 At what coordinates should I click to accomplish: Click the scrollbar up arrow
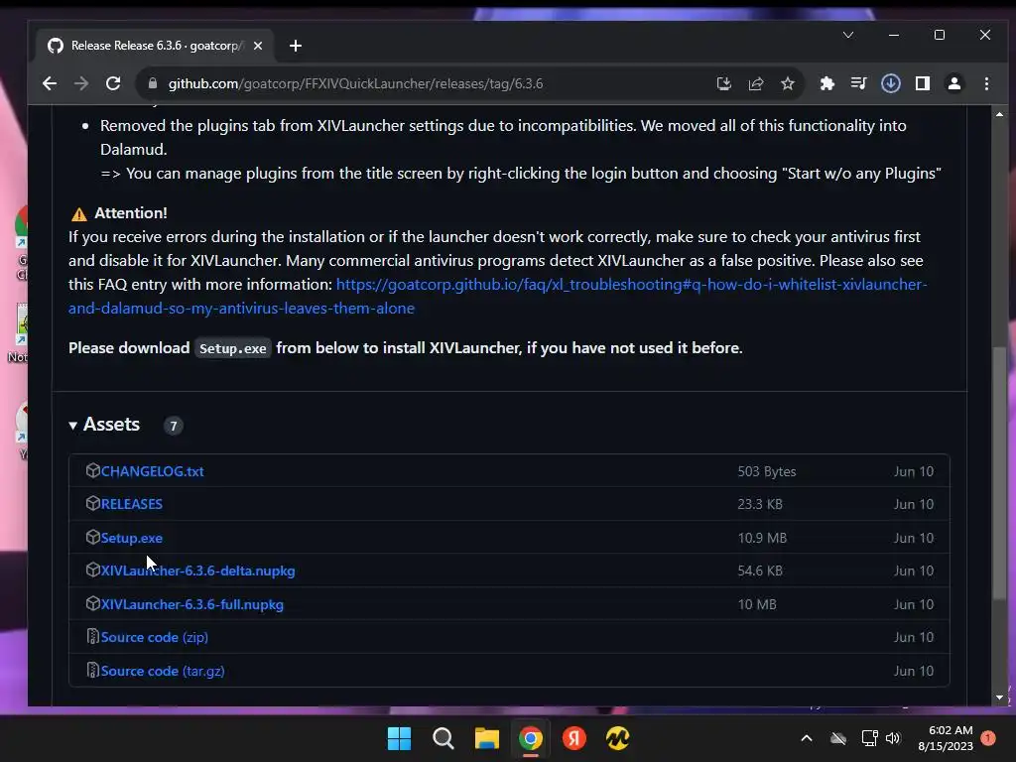1000,115
